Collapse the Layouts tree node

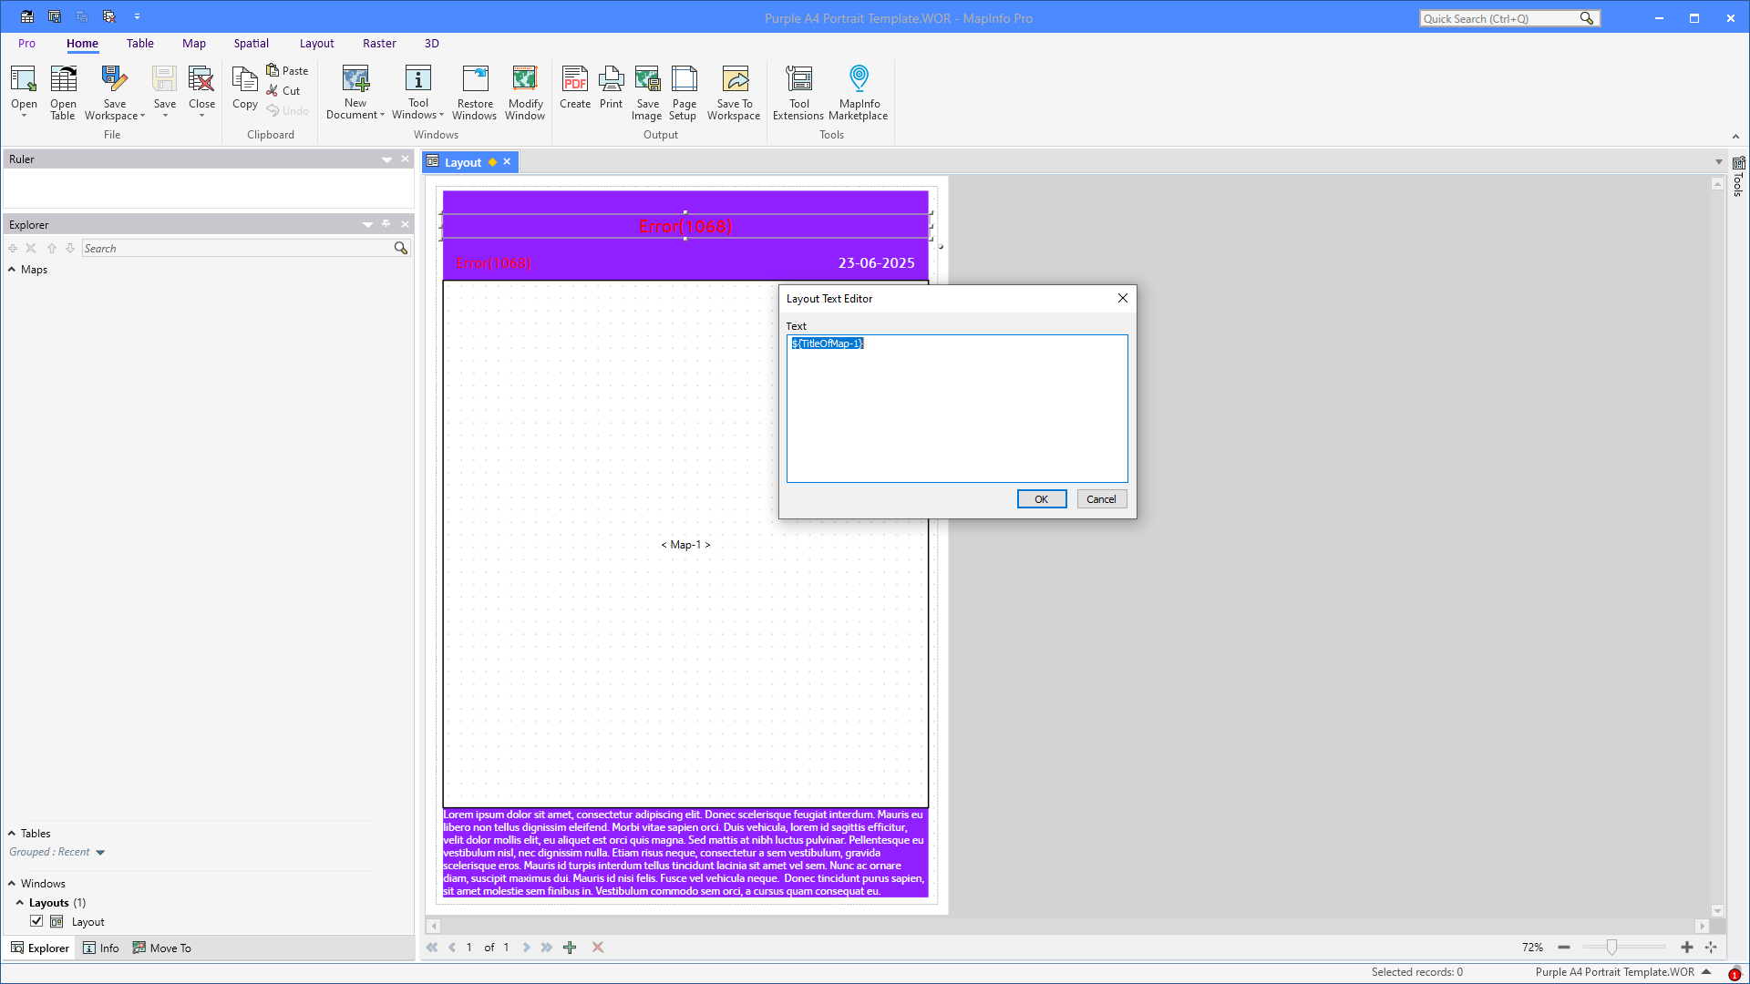coord(20,903)
